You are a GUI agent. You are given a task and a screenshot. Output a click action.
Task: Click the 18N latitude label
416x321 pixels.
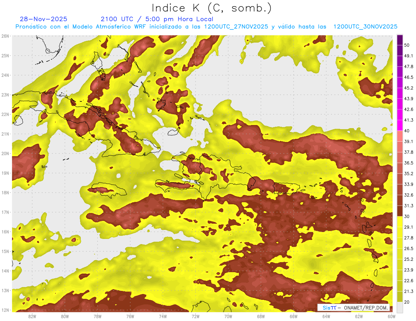click(5, 193)
